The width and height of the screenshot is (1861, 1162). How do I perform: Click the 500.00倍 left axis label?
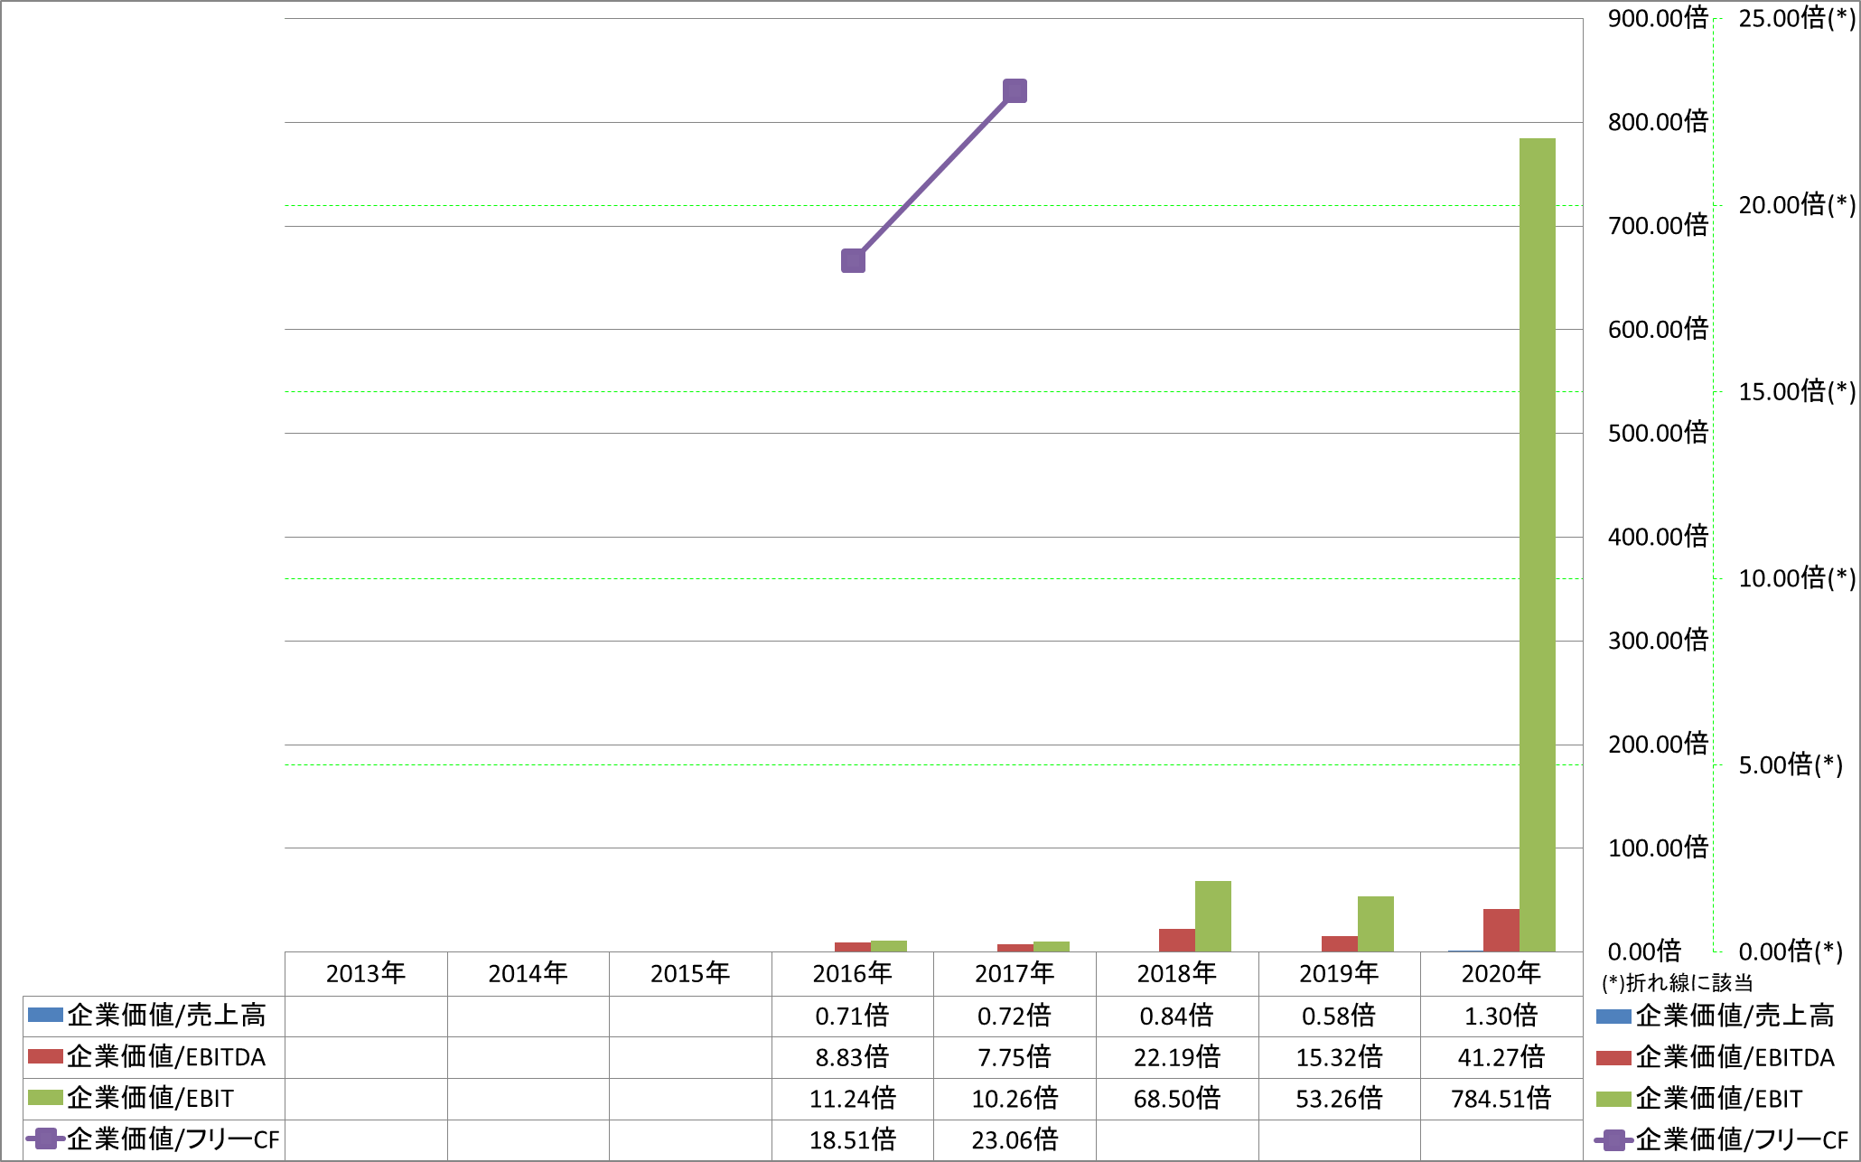[1658, 433]
